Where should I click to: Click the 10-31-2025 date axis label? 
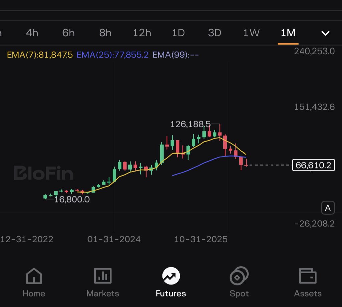tap(201, 239)
